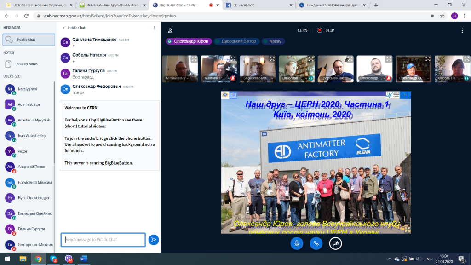Hide Public Chat with back chevron
Viewport: 471px width, 265px height.
[63, 28]
